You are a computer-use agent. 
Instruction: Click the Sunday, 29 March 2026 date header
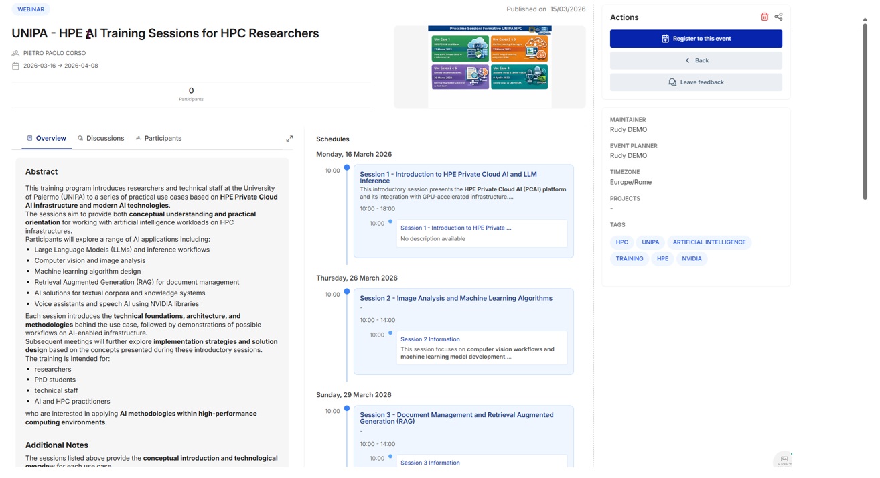354,395
